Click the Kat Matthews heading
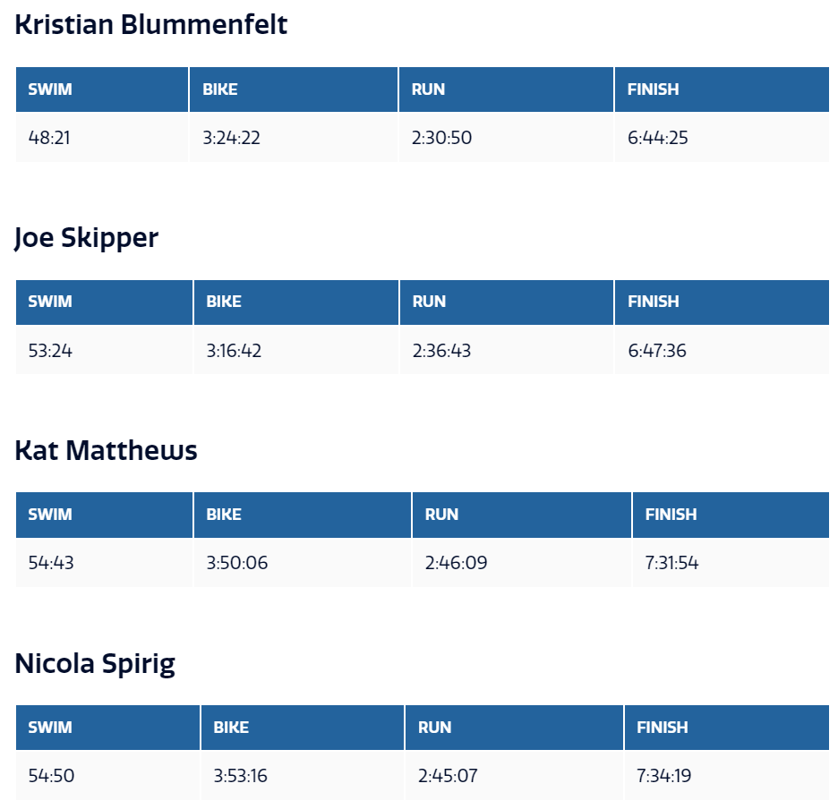 [106, 450]
